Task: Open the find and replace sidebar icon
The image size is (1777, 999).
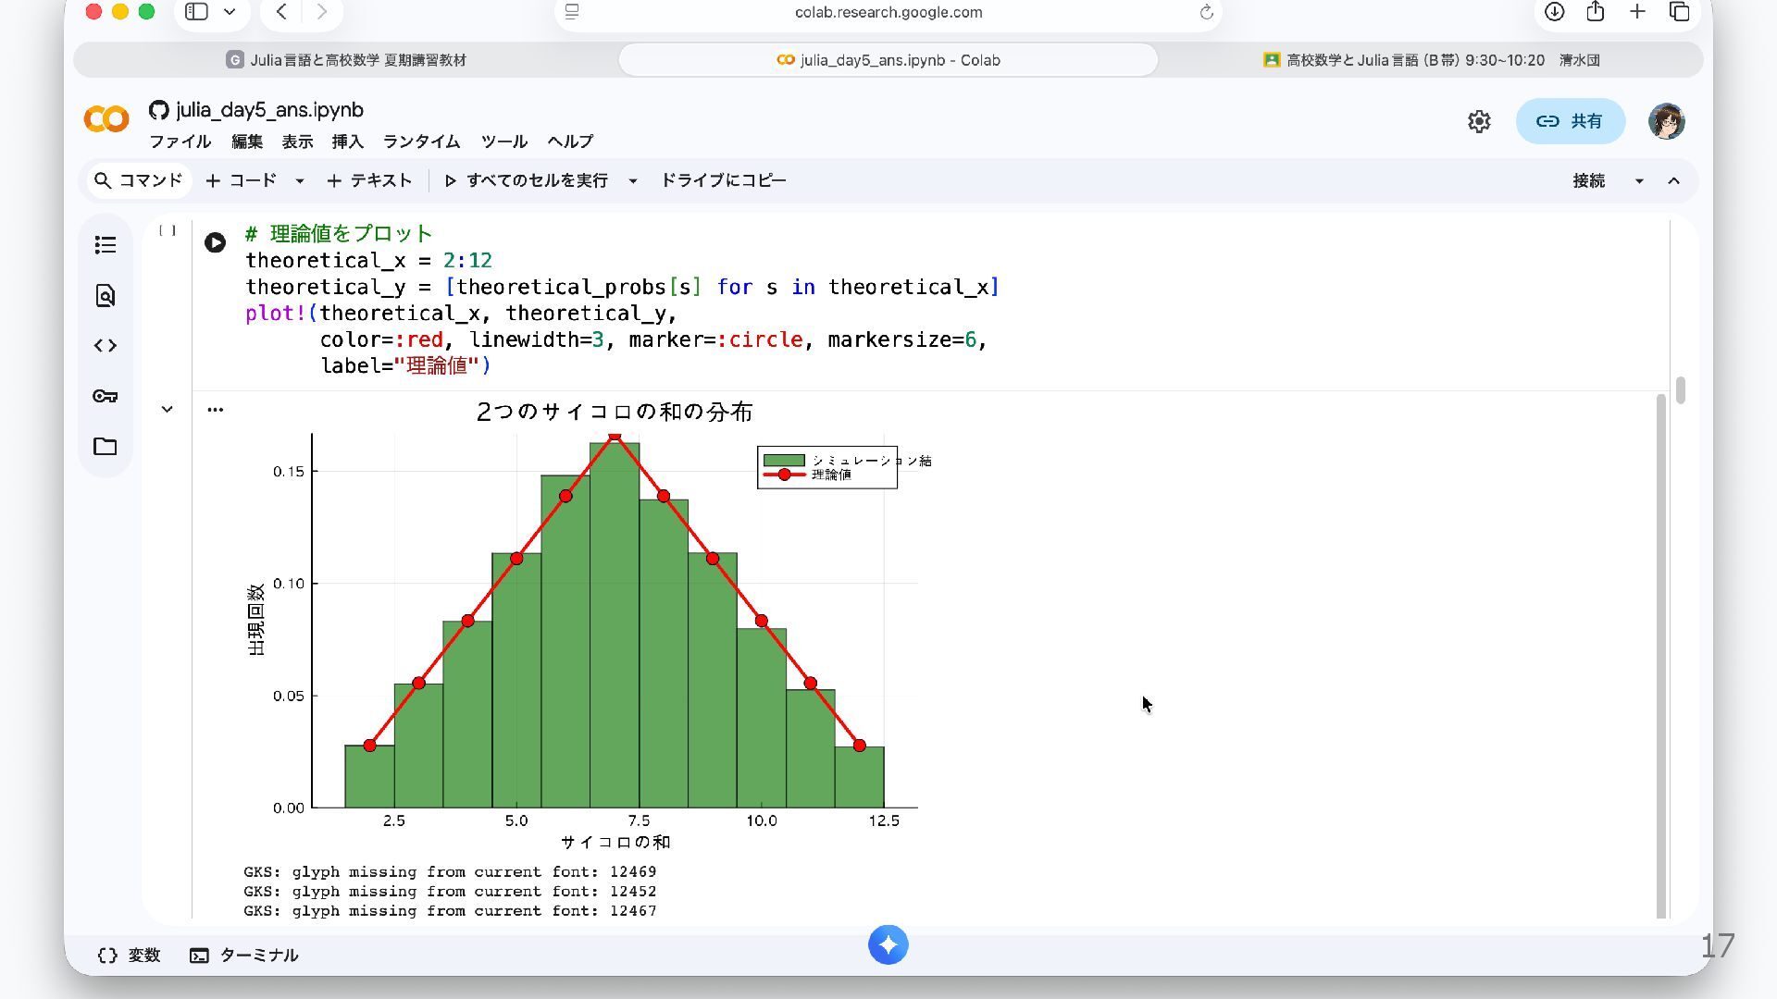Action: 106,296
